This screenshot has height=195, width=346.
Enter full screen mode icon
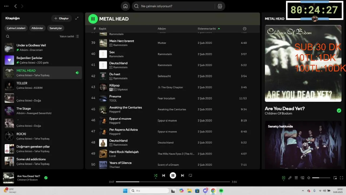click(341, 178)
